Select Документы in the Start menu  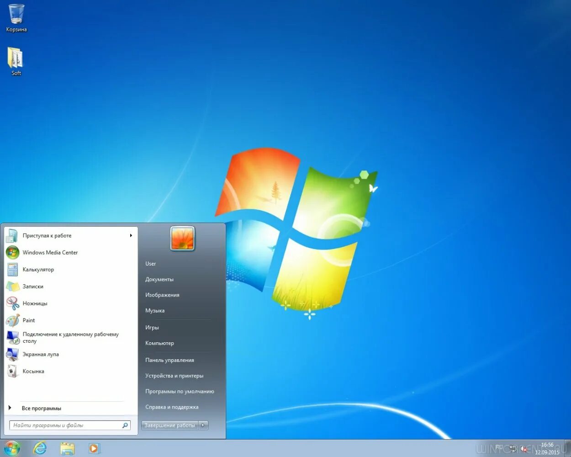point(159,279)
